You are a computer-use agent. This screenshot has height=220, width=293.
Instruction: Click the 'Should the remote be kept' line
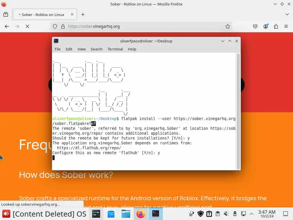(x=121, y=138)
